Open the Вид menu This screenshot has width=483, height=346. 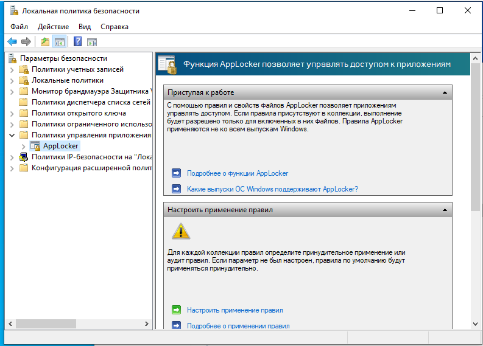click(85, 27)
